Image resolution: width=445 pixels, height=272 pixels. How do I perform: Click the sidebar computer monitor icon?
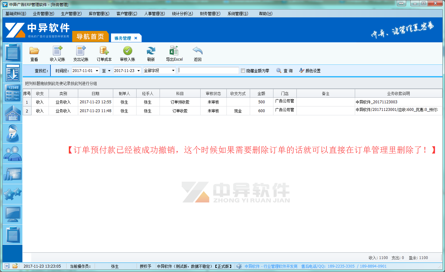13,215
